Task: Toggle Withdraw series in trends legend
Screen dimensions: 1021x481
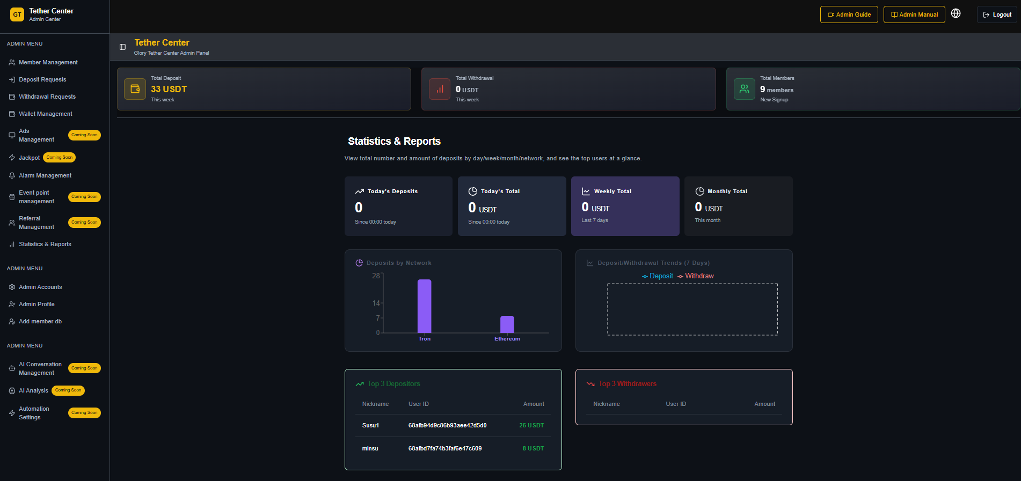Action: point(696,276)
